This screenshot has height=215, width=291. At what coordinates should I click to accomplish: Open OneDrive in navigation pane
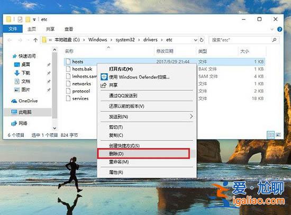24,101
